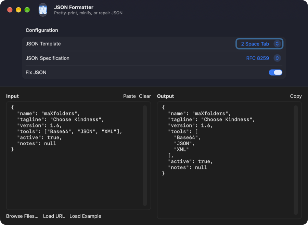Click the green maximize window button
Viewport: 308px width, 225px height.
point(27,10)
